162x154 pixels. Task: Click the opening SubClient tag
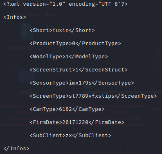coord(47,136)
